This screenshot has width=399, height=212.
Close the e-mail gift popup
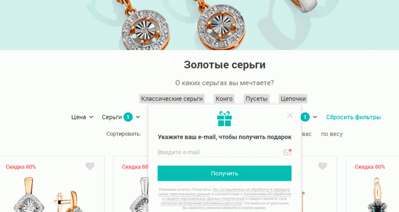(x=290, y=116)
